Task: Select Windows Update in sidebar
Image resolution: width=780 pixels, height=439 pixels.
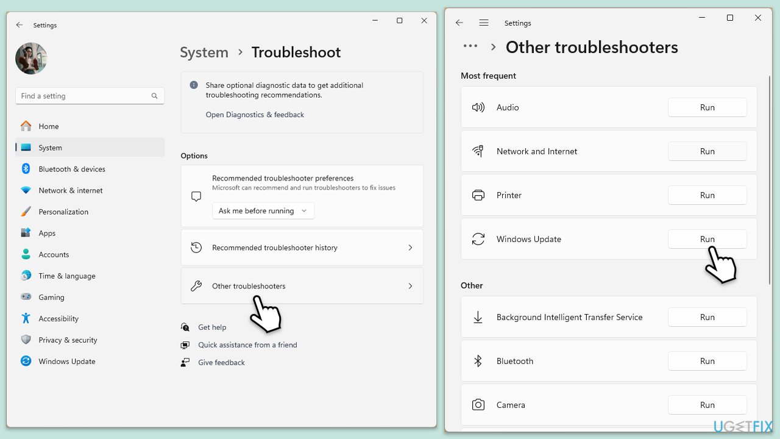Action: pos(66,361)
